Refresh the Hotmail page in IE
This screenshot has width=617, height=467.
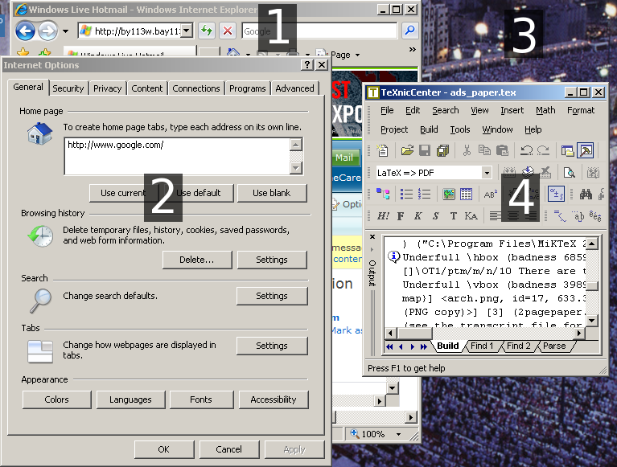207,31
